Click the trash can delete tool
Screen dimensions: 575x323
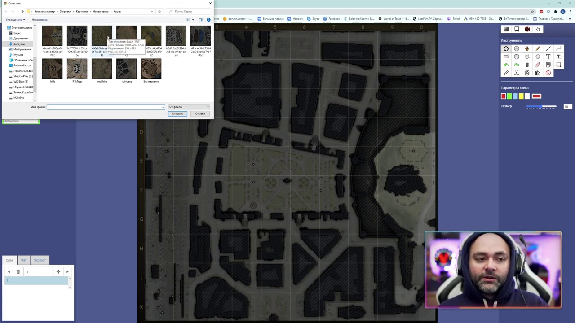click(x=527, y=65)
